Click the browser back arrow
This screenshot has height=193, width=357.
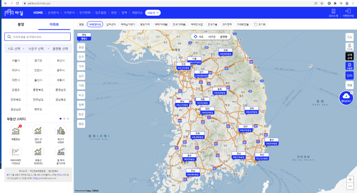[5, 3]
